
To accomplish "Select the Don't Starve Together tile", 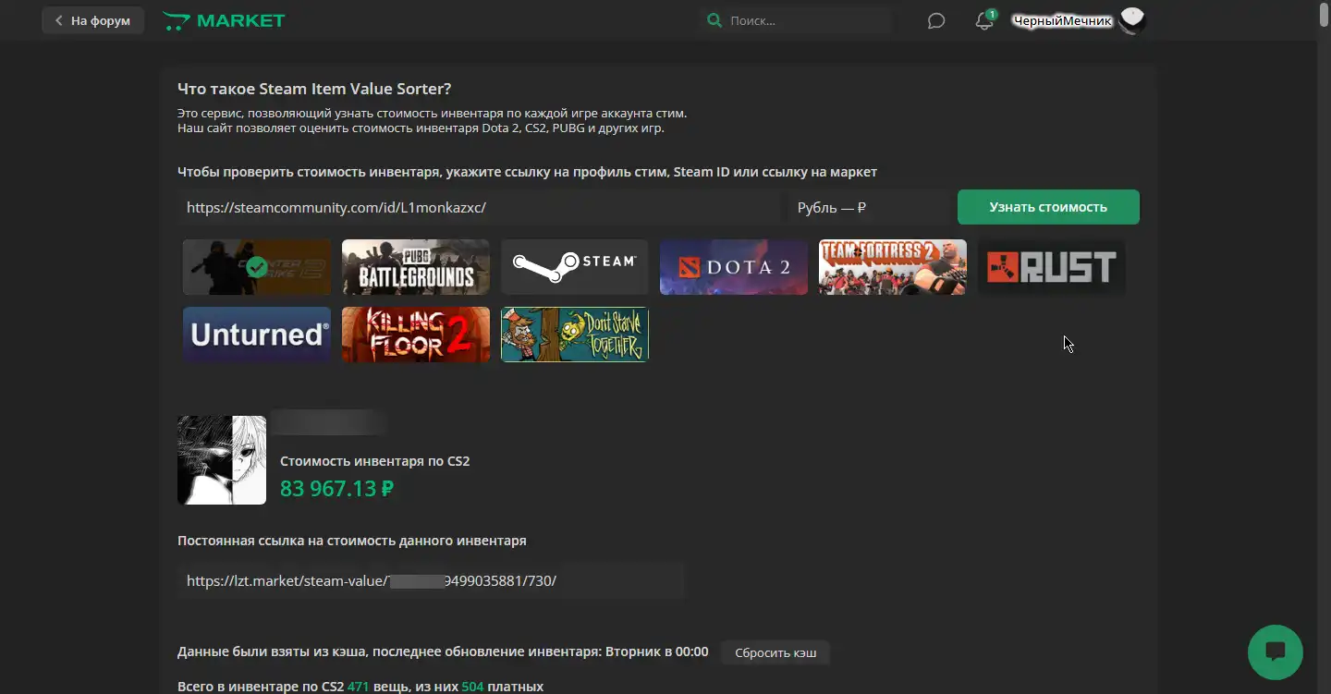I will coord(575,334).
